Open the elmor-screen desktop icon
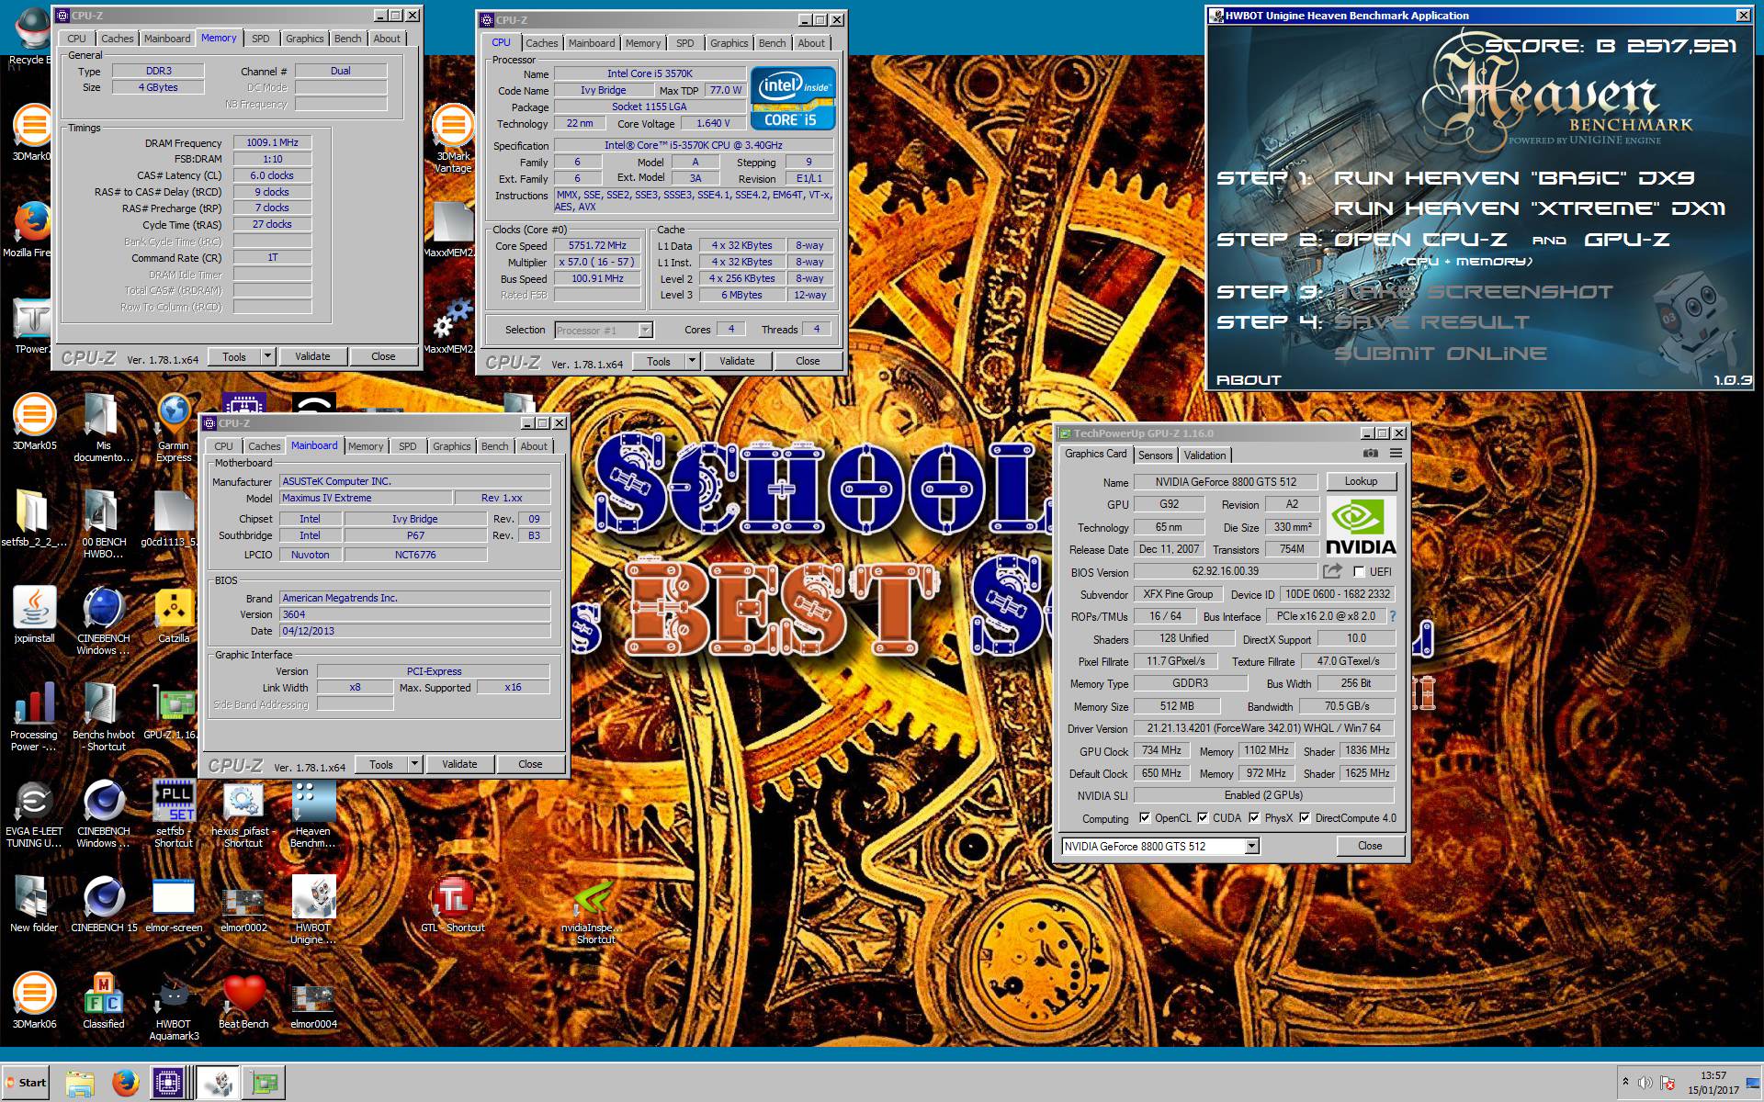 tap(174, 905)
